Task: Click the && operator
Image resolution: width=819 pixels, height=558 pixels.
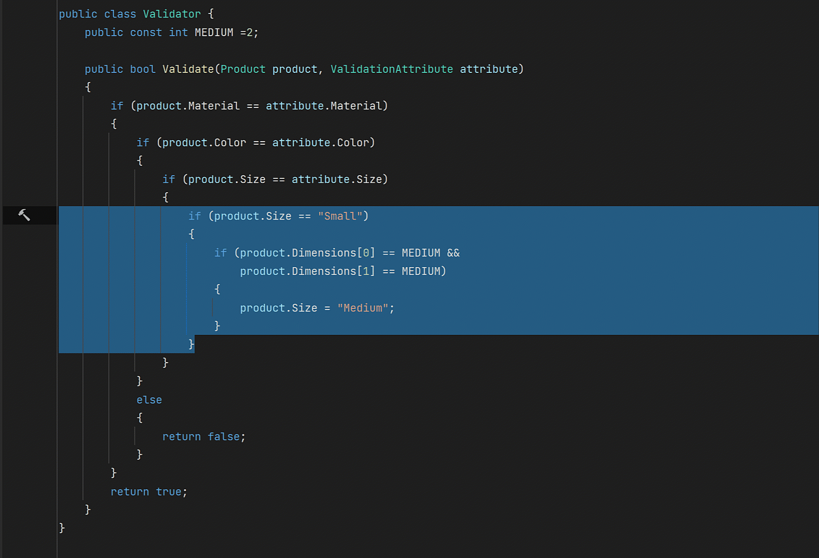Action: pos(453,253)
